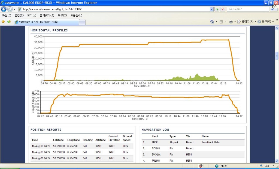Open the address bar URL dropdown
Viewport: 279px width, 169px height.
click(x=211, y=9)
